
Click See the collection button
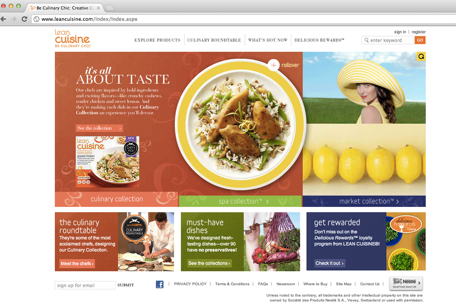tap(99, 128)
